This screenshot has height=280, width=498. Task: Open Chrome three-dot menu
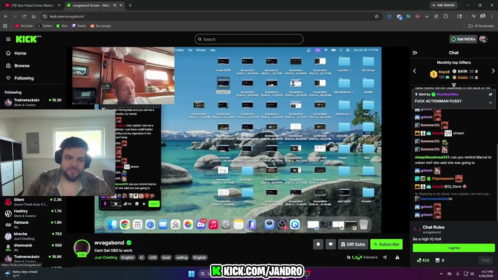click(492, 16)
